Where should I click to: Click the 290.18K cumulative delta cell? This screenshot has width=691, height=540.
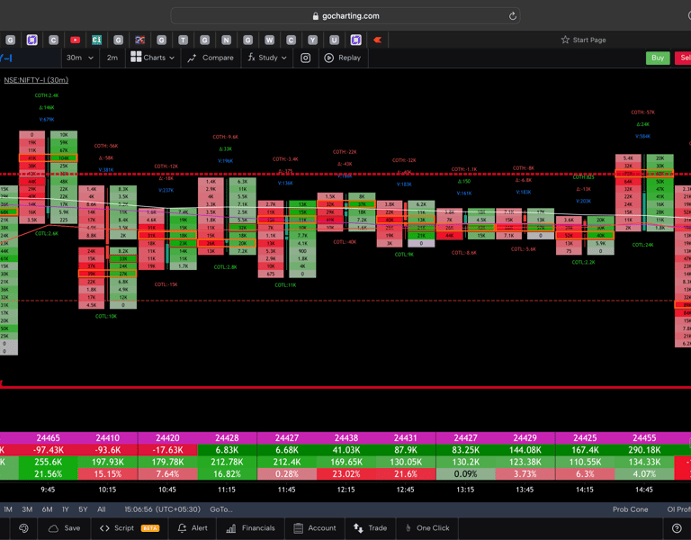[x=644, y=450]
